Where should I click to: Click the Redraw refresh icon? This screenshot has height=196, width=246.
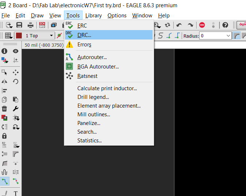tap(168, 25)
